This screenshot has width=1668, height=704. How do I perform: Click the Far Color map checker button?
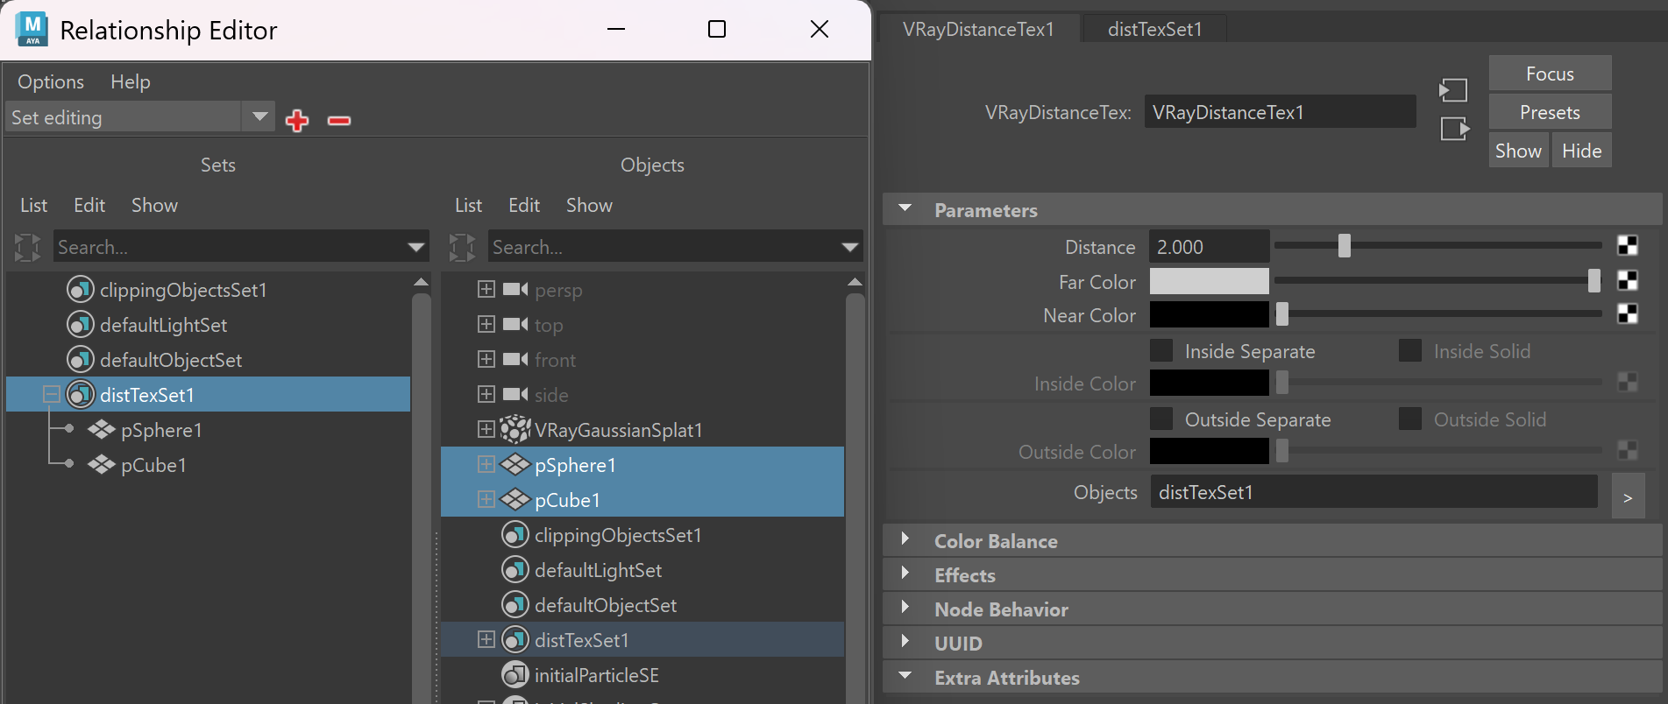(x=1628, y=280)
